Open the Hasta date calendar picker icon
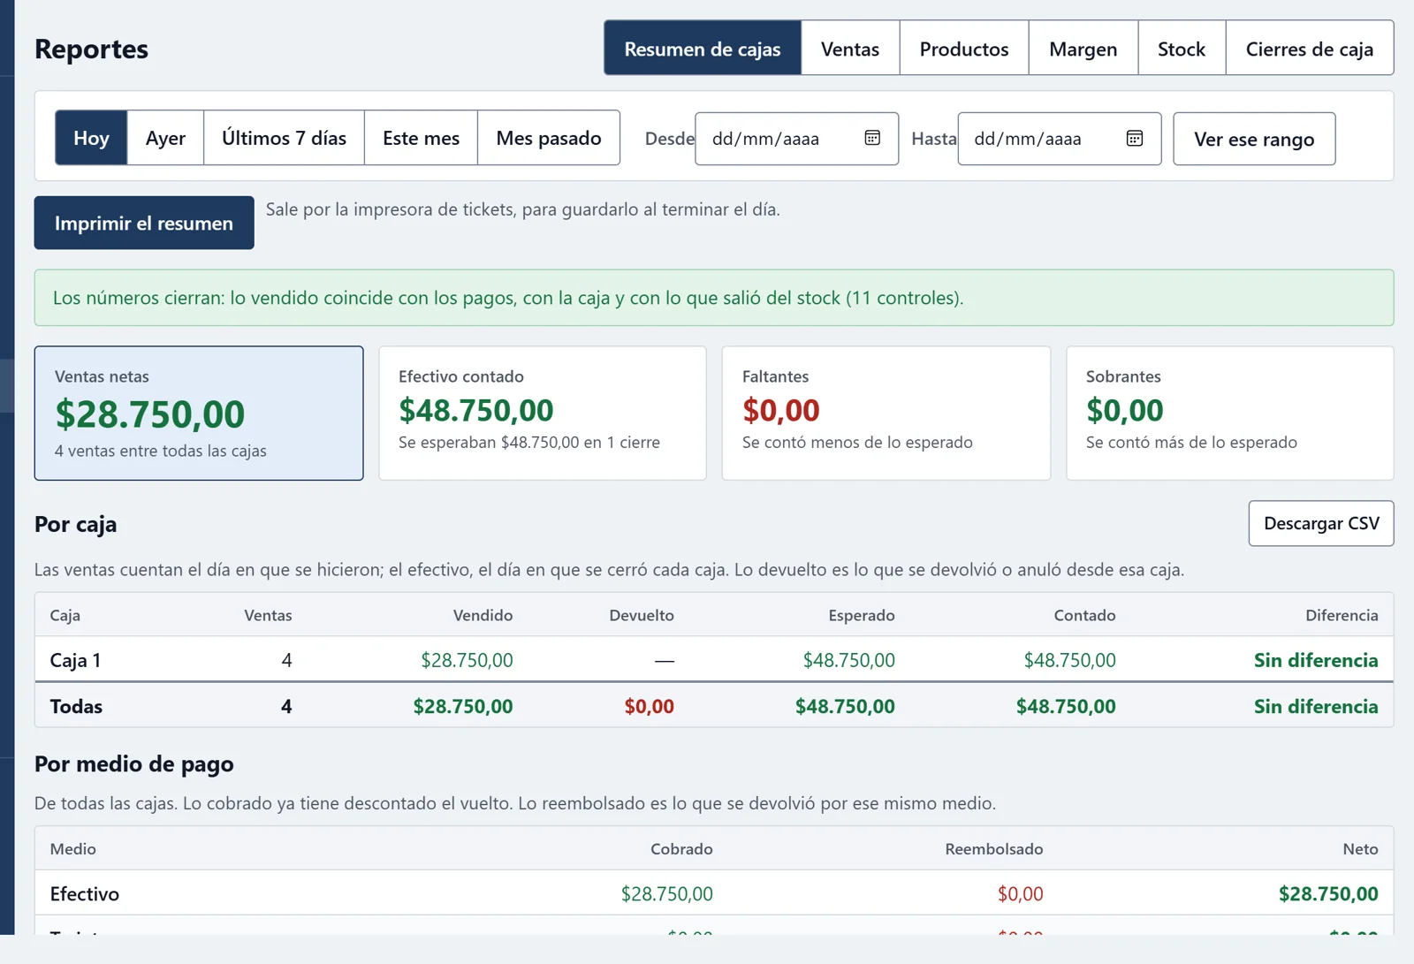The height and width of the screenshot is (964, 1414). pos(1135,138)
